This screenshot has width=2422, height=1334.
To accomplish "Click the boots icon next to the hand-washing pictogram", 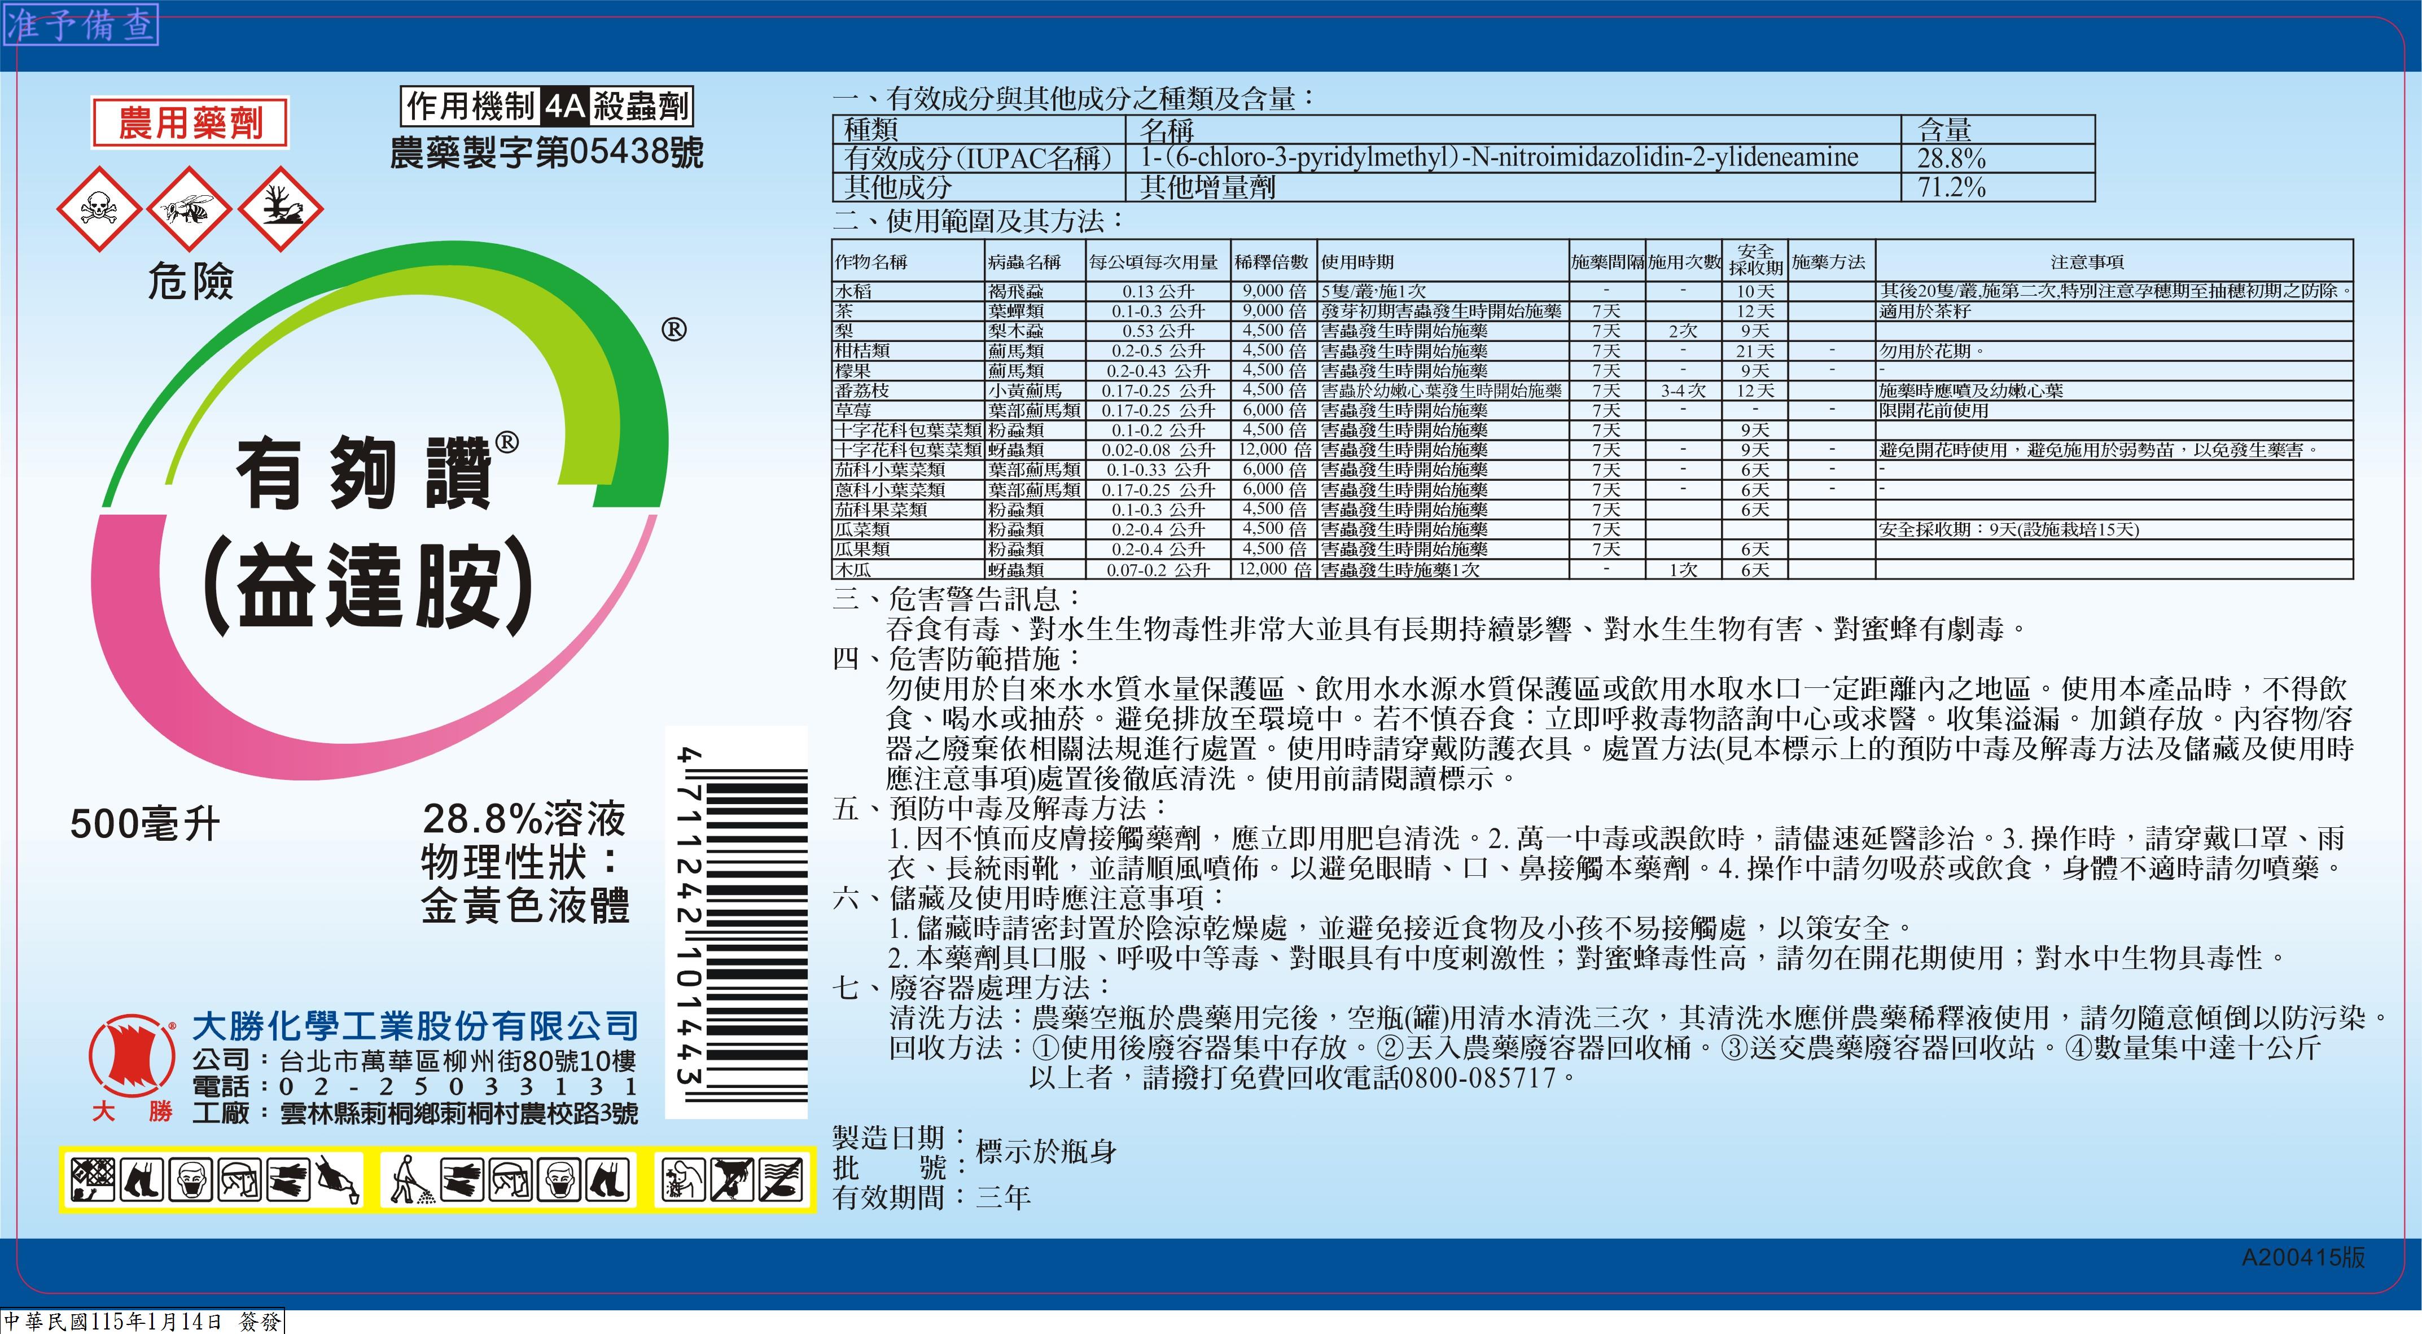I will [x=607, y=1179].
